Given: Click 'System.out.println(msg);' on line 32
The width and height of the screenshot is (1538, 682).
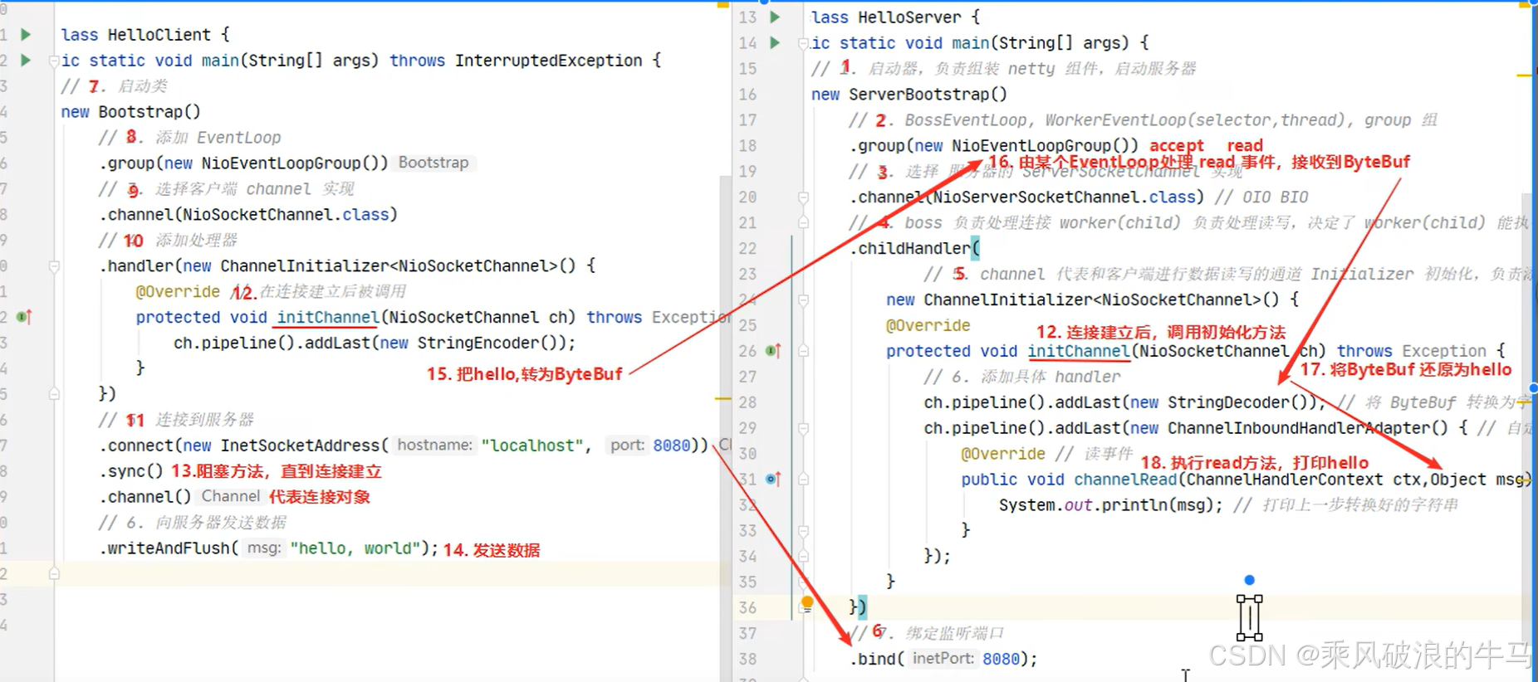Looking at the screenshot, I should (1110, 505).
